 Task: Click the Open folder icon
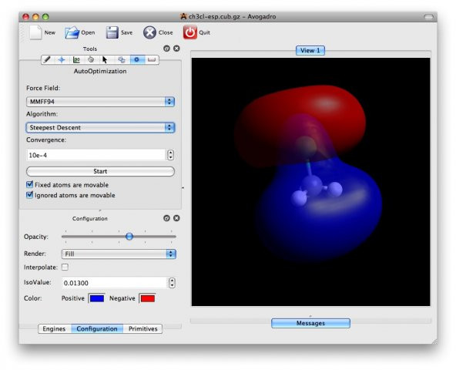tap(72, 32)
